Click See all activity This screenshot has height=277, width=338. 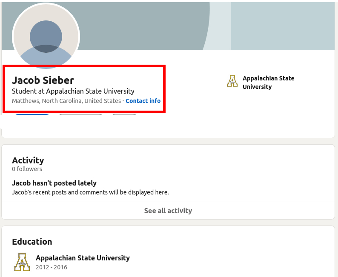[168, 211]
